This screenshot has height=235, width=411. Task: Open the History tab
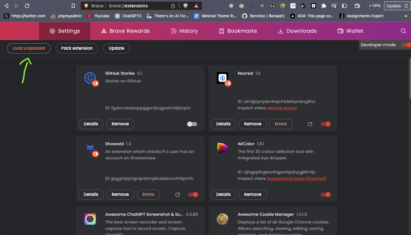coord(184,31)
